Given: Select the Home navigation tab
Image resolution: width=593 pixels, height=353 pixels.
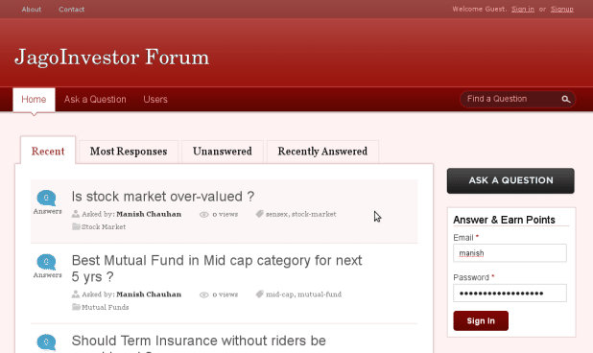Looking at the screenshot, I should tap(34, 100).
